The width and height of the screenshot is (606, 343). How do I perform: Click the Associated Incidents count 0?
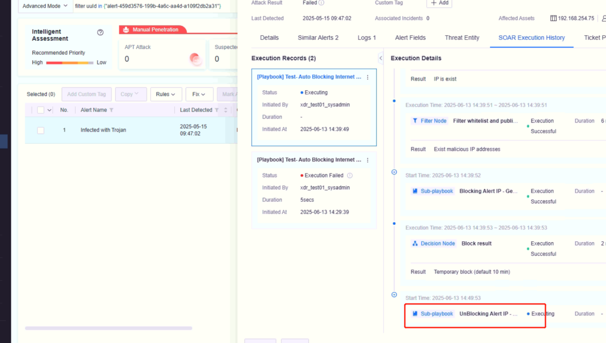[x=428, y=18]
